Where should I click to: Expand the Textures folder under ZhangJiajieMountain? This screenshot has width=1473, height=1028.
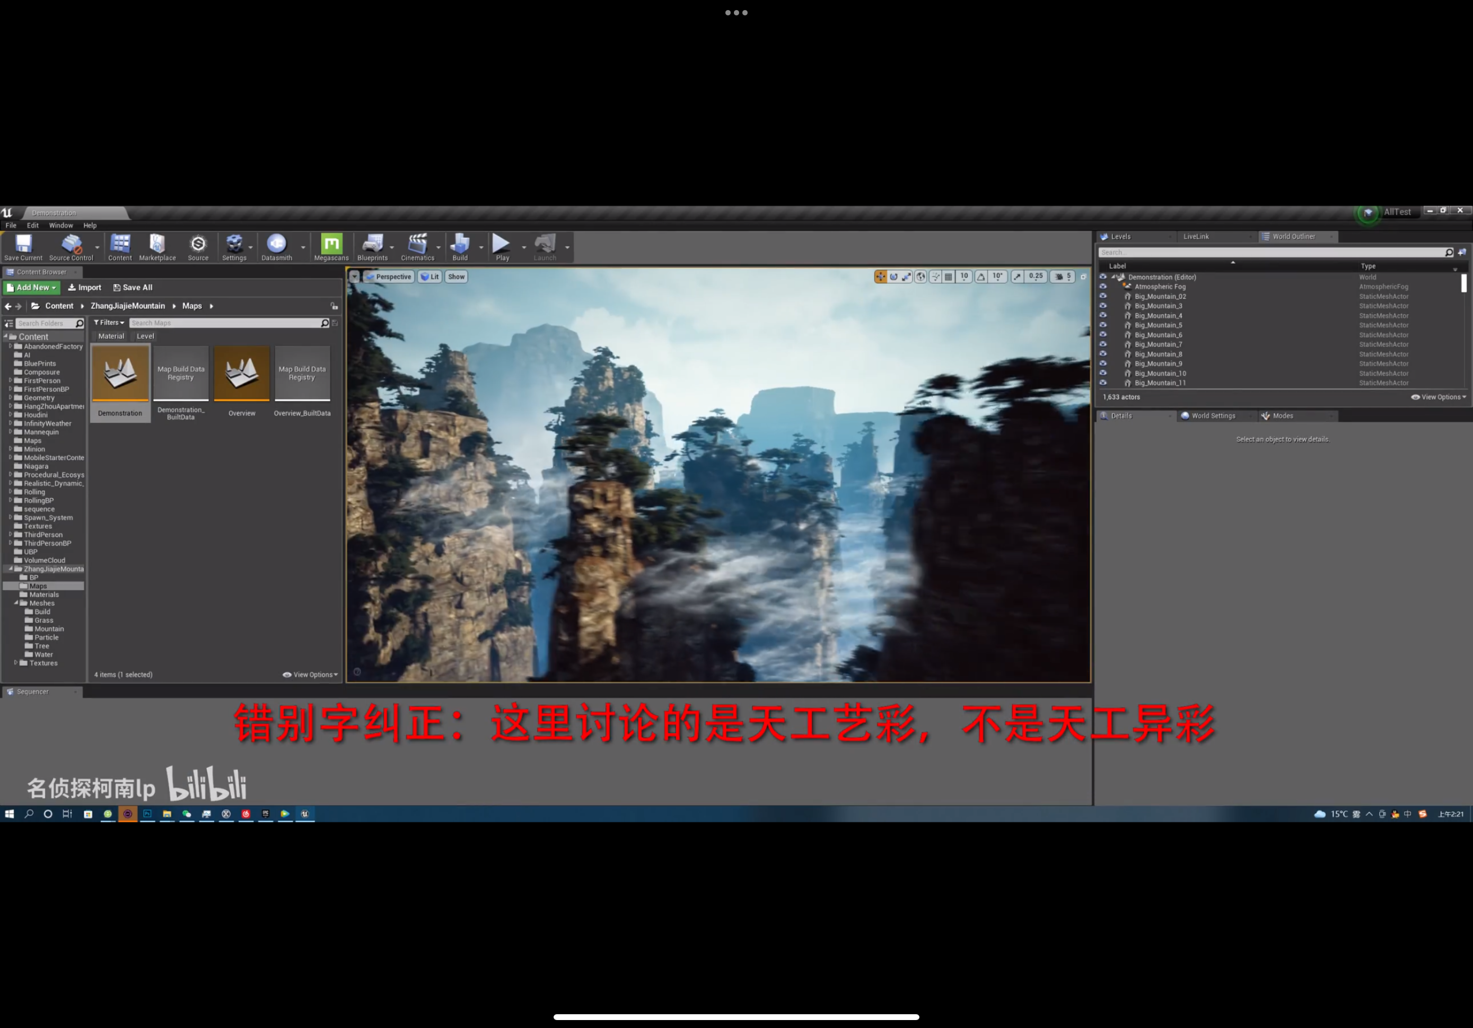(x=15, y=662)
